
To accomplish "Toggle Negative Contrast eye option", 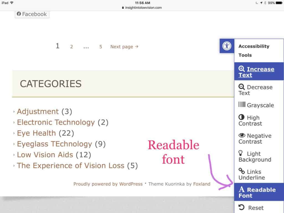I will tap(255, 138).
